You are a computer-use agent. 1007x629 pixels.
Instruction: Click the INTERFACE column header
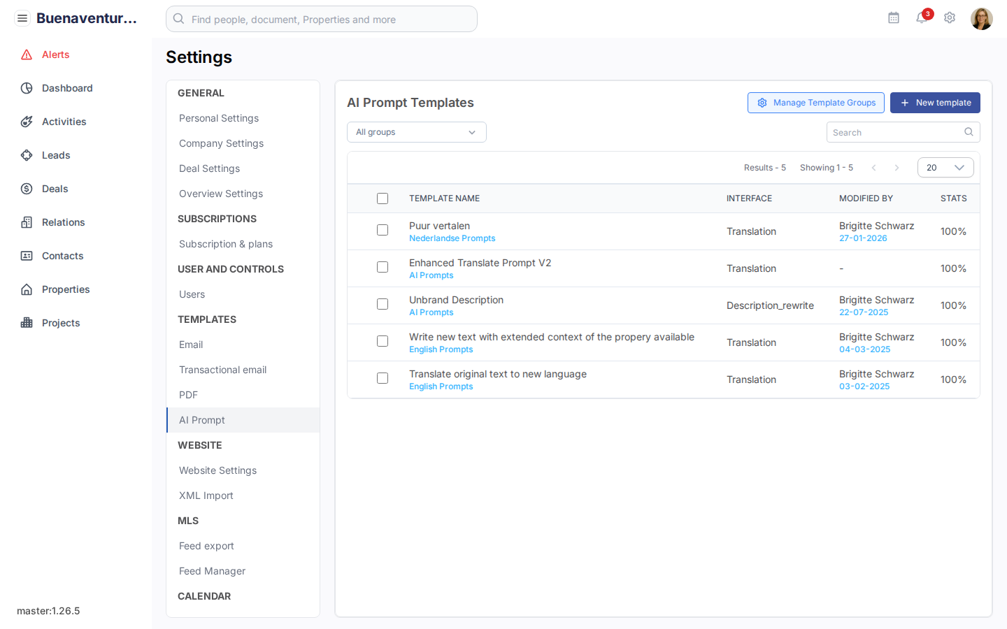749,198
